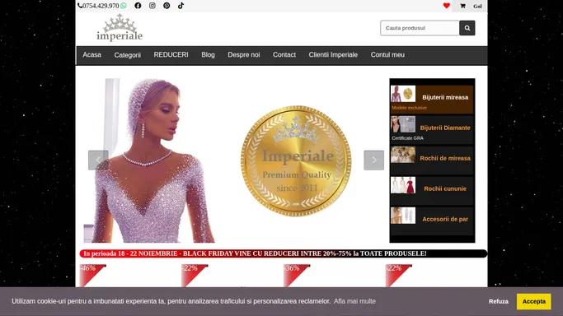Screen dimensions: 563x316
Task: Open the Pinterest profile icon
Action: [167, 6]
